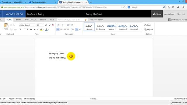Bookmark page with the star icon
This screenshot has width=187, height=105.
(169, 7)
